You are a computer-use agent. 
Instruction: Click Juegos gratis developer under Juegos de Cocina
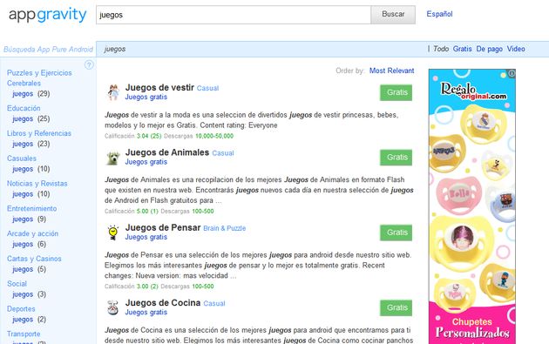point(146,312)
